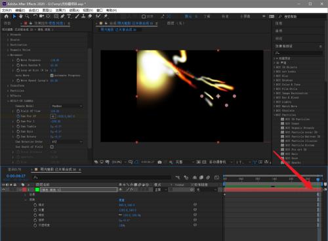Select the Roto Brush tool
Screen dimensions: 328x241
[98, 16]
